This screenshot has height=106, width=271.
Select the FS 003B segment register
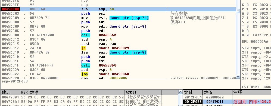(x=260, y=22)
